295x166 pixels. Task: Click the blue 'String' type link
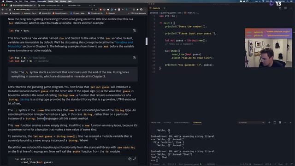click(x=24, y=100)
